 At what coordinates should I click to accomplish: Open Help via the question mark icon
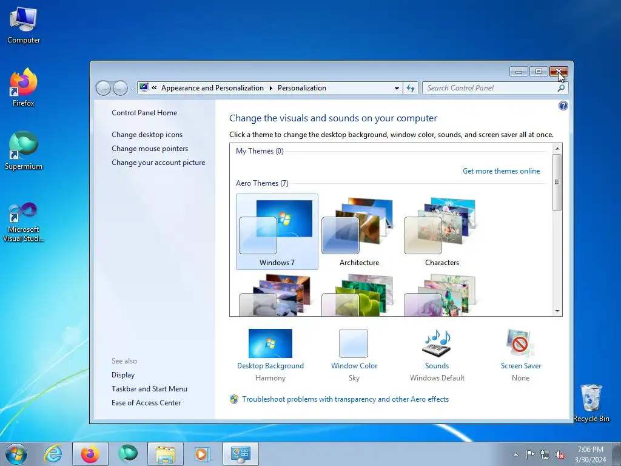click(x=563, y=106)
